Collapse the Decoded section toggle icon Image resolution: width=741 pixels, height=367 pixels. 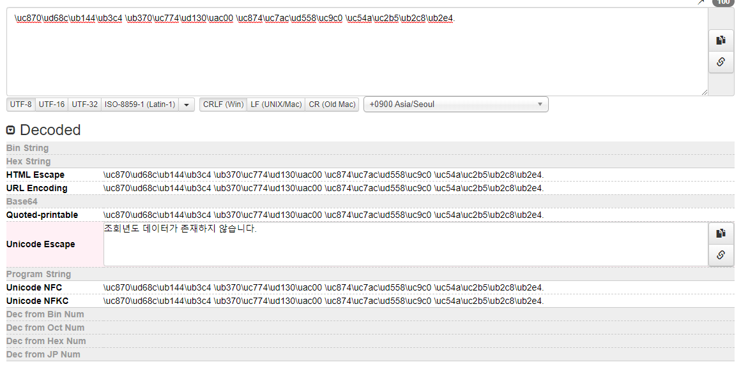coord(10,130)
